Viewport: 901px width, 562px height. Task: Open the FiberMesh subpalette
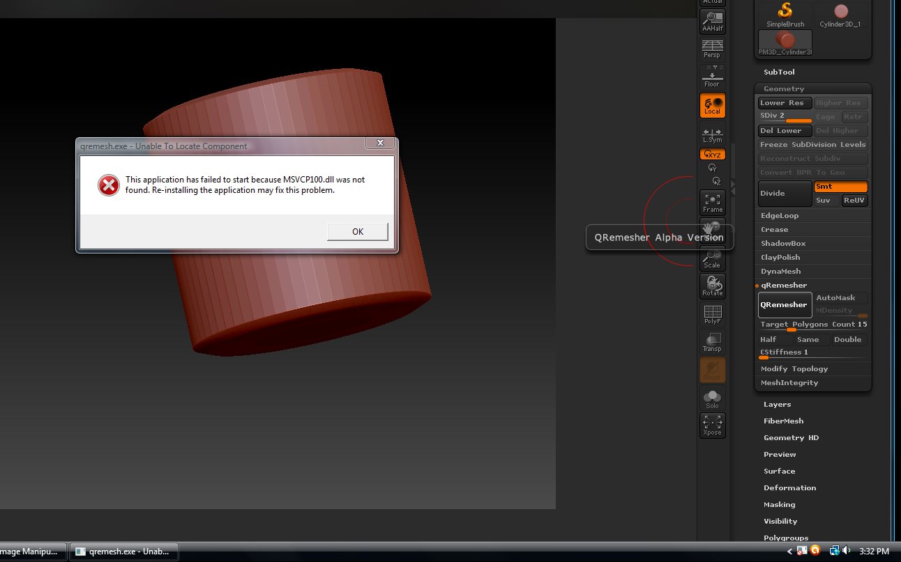[x=784, y=421]
